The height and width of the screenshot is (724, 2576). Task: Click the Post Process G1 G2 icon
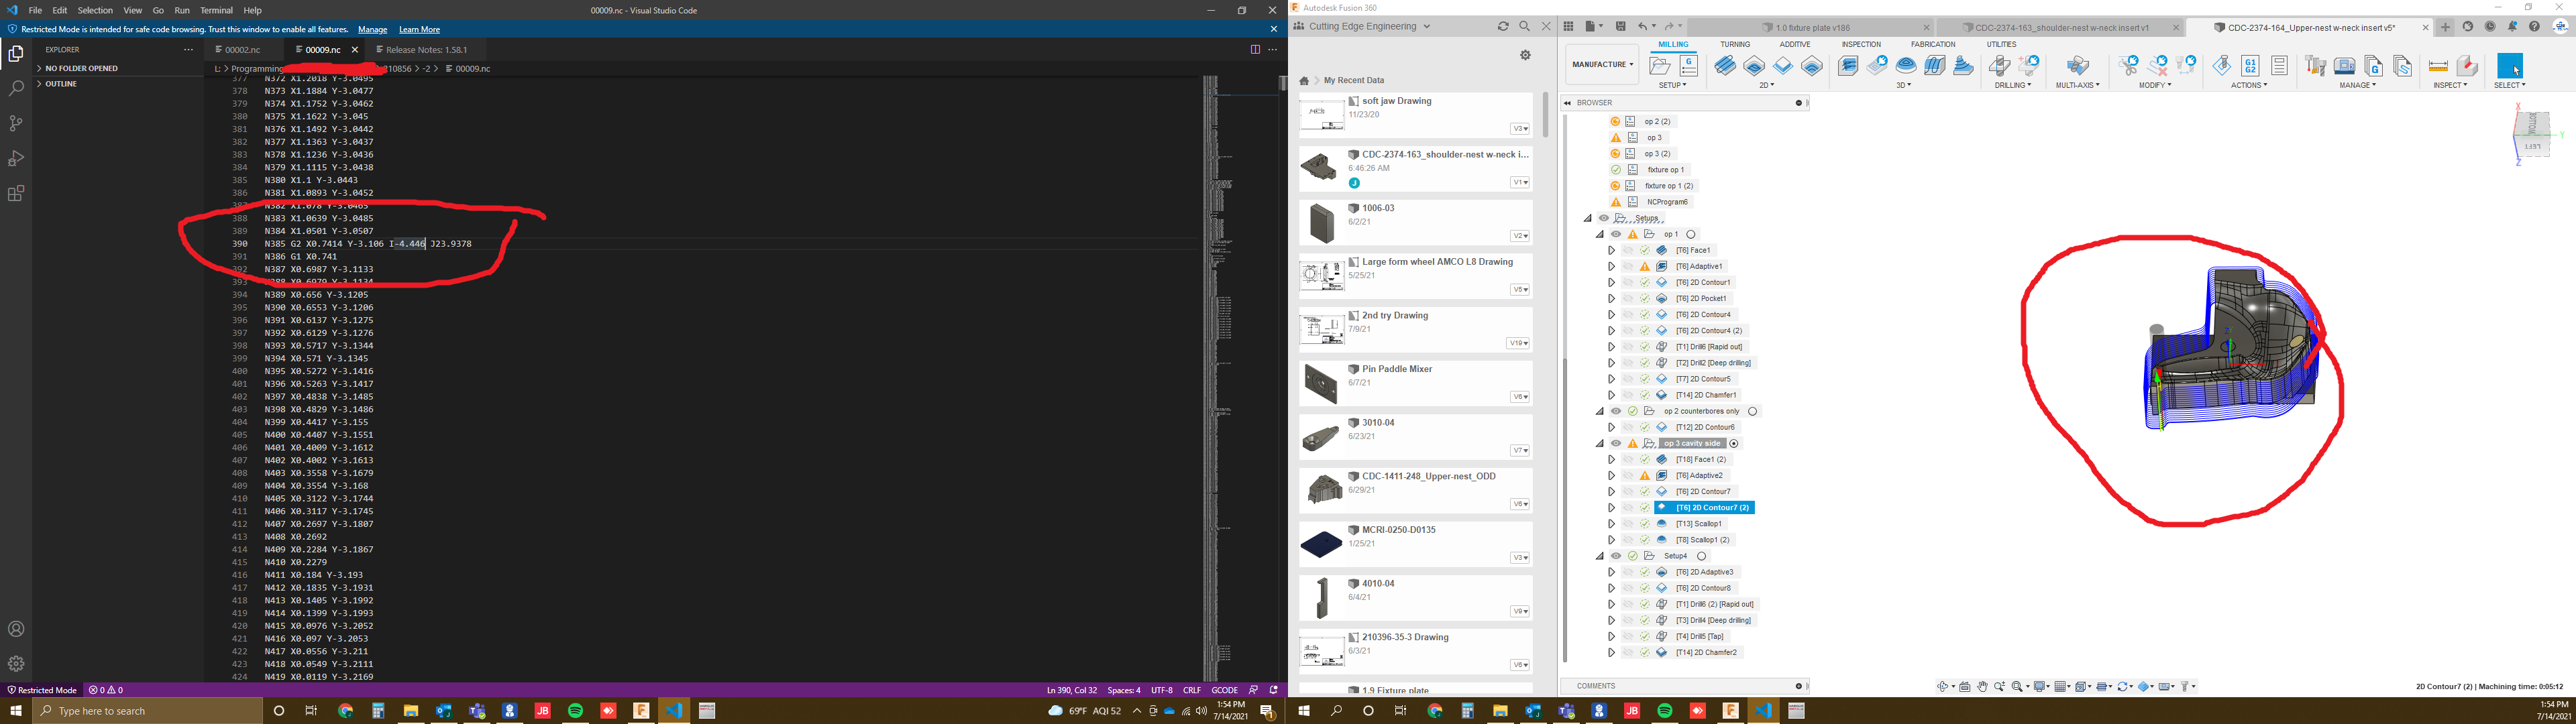(2250, 66)
